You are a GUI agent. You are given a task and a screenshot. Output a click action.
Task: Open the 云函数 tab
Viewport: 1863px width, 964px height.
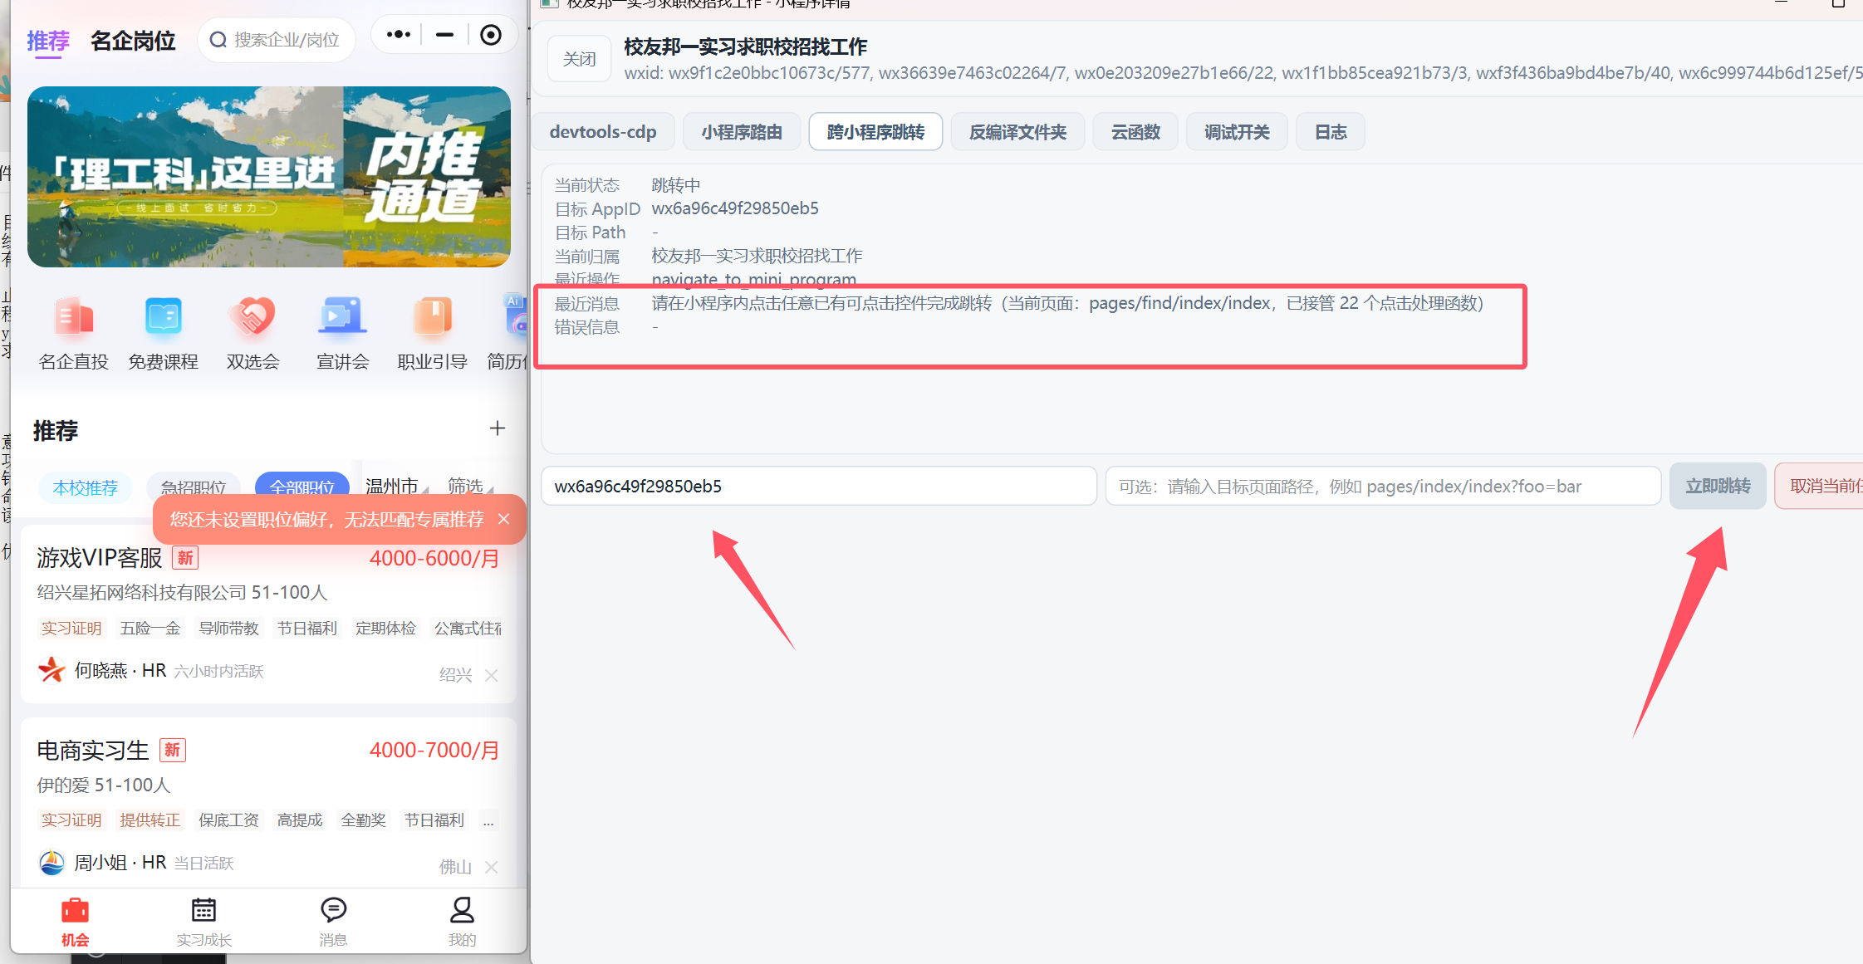coord(1135,132)
